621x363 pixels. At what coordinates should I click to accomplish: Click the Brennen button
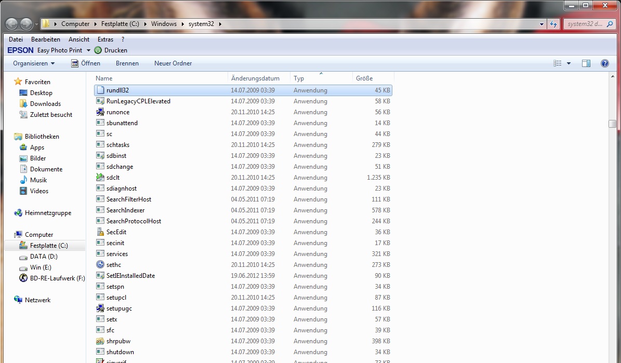[x=127, y=63]
